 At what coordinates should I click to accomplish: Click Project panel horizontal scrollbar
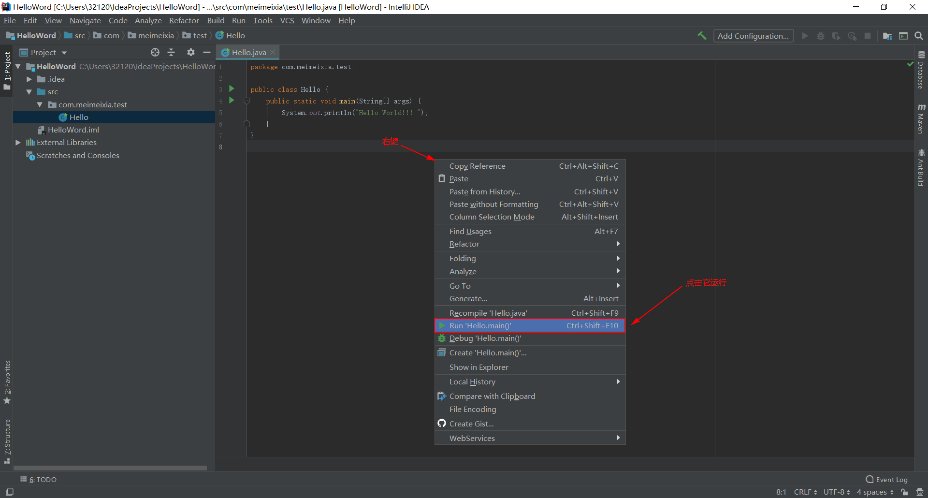click(110, 468)
